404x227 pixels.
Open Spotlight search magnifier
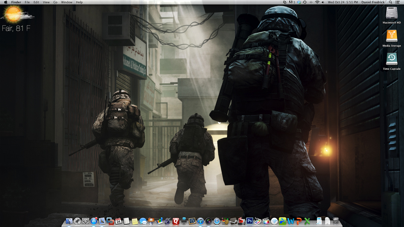coord(391,2)
